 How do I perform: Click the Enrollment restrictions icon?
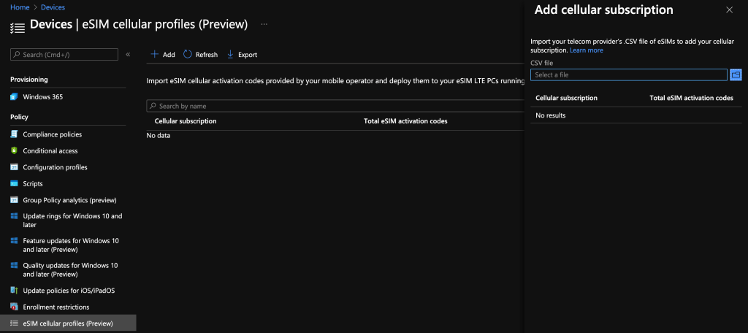point(14,307)
